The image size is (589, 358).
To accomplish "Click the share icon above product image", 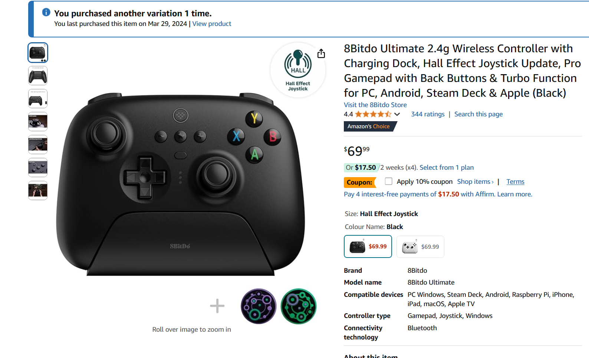I will click(321, 54).
